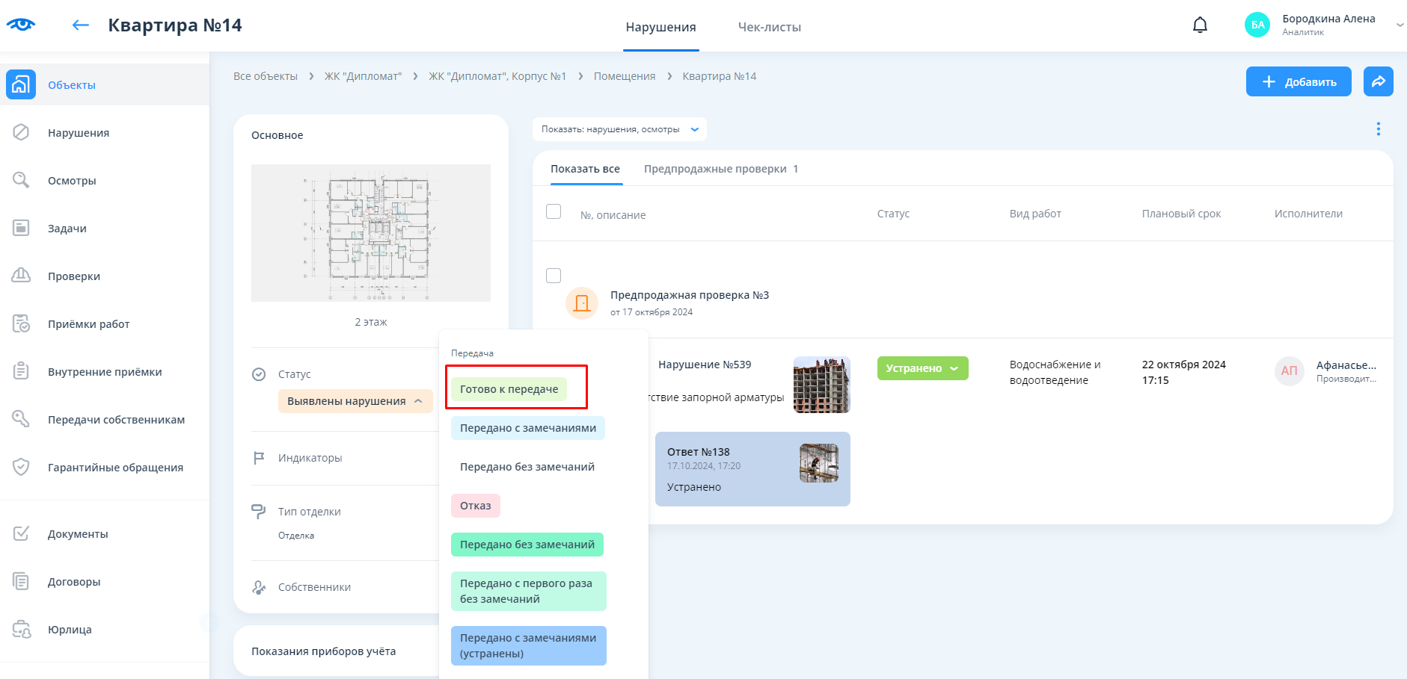The image size is (1407, 679).
Task: Open the three-dot options menu
Action: (x=1378, y=129)
